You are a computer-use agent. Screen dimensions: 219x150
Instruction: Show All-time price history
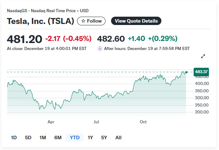(118, 137)
